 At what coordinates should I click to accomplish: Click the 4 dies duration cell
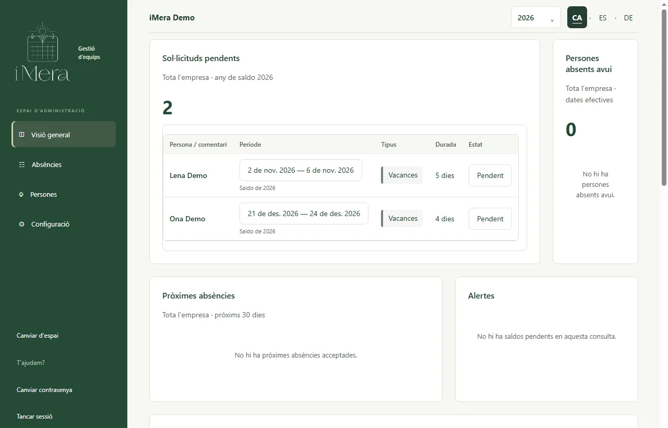click(x=445, y=219)
